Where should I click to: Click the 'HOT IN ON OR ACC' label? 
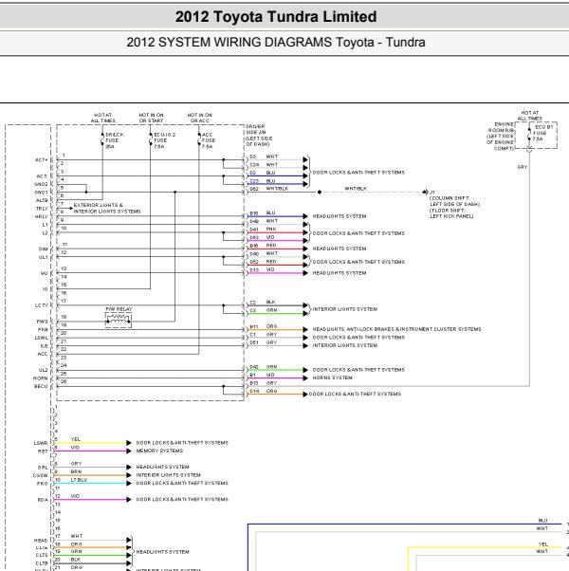click(200, 118)
